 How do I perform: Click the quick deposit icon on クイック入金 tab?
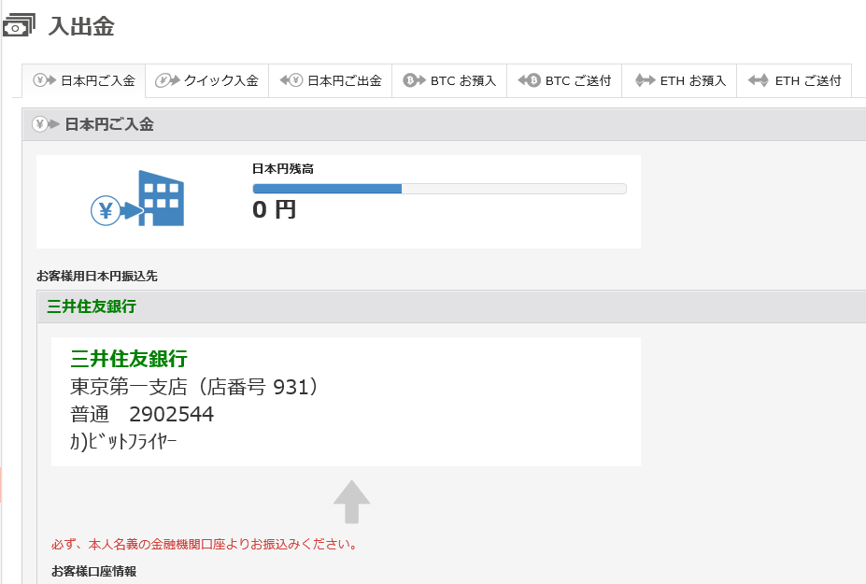pos(167,80)
